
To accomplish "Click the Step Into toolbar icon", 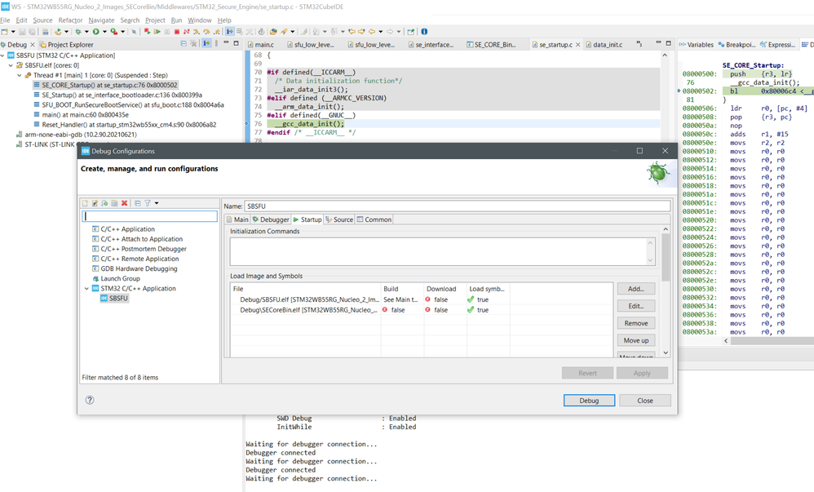I will (x=197, y=32).
